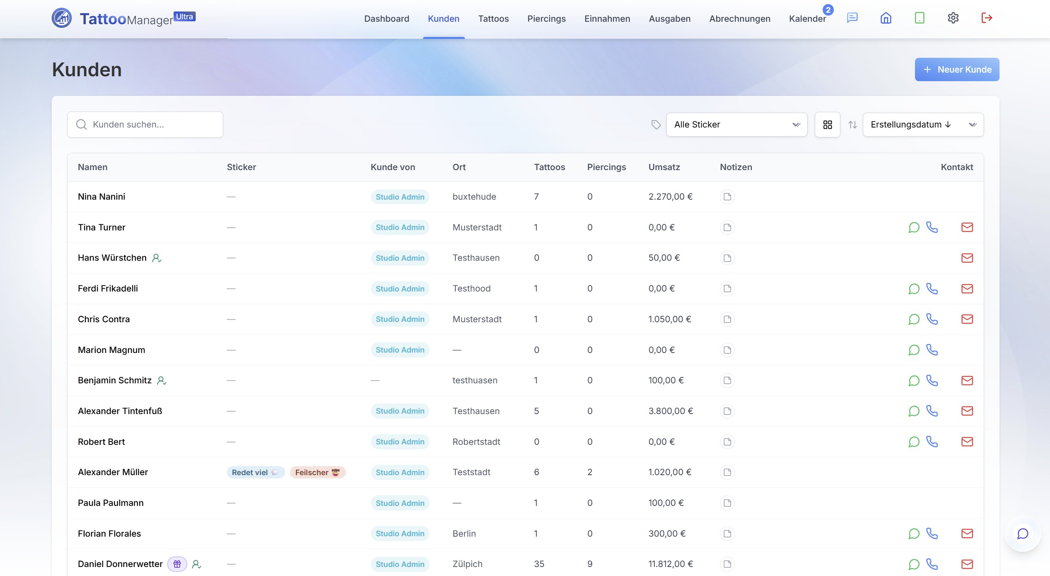The height and width of the screenshot is (576, 1050).
Task: Open customer Paula Paulmann
Action: click(111, 503)
